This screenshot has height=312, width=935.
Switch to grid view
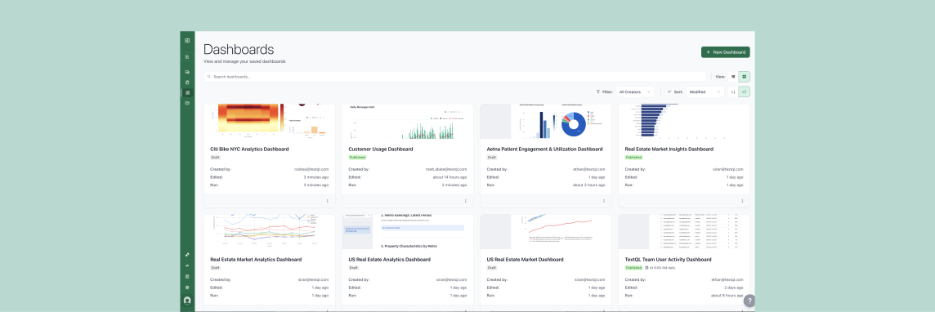(745, 77)
